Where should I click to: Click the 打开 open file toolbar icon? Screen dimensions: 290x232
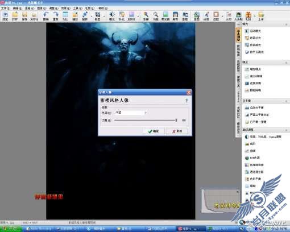click(15, 16)
